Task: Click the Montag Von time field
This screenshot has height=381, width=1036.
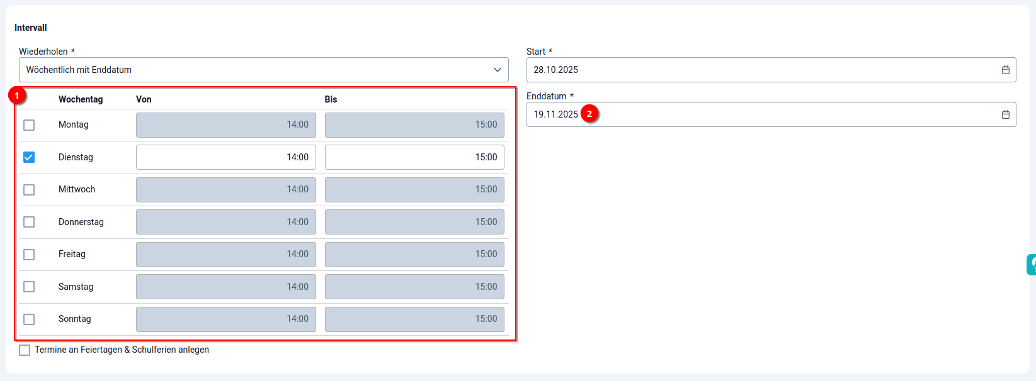Action: (x=225, y=125)
